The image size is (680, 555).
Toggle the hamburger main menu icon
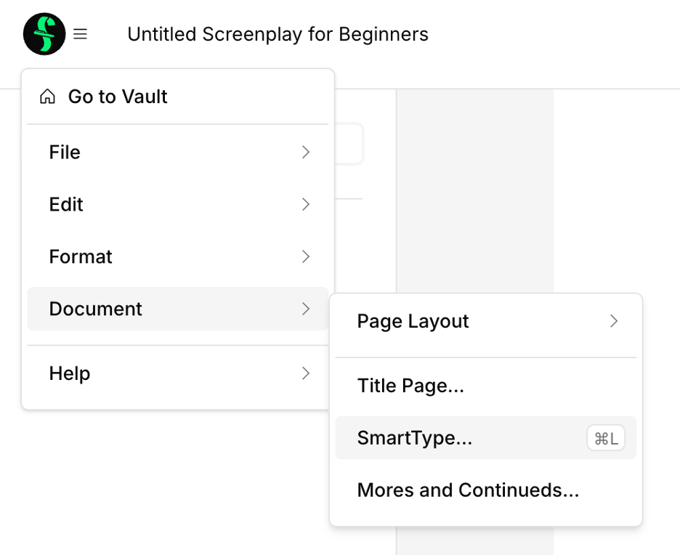(81, 34)
